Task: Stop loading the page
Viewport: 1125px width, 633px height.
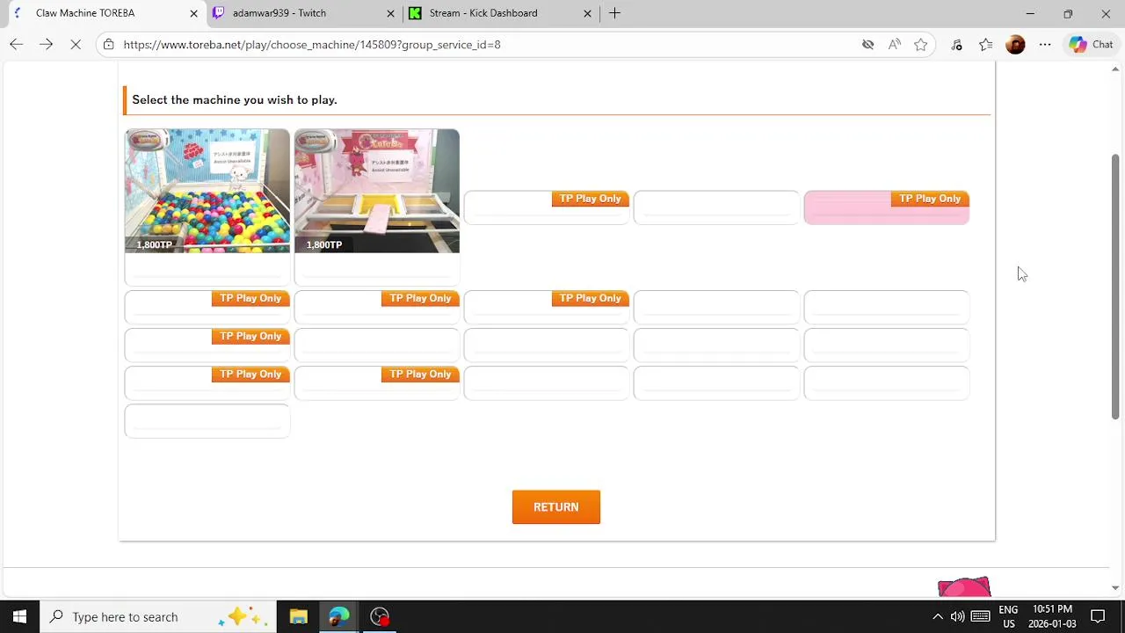Action: 76,44
